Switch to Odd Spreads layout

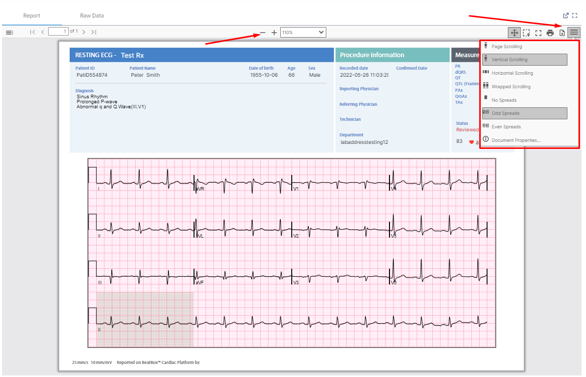pos(525,113)
